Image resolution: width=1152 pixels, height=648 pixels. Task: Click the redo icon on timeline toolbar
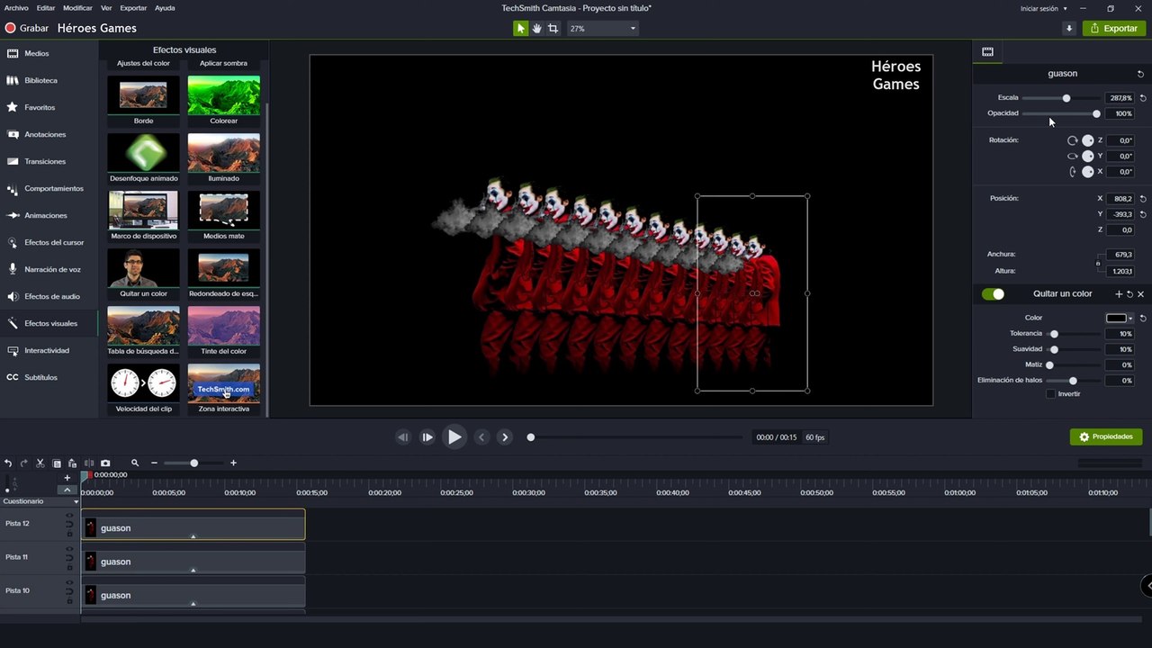(24, 463)
